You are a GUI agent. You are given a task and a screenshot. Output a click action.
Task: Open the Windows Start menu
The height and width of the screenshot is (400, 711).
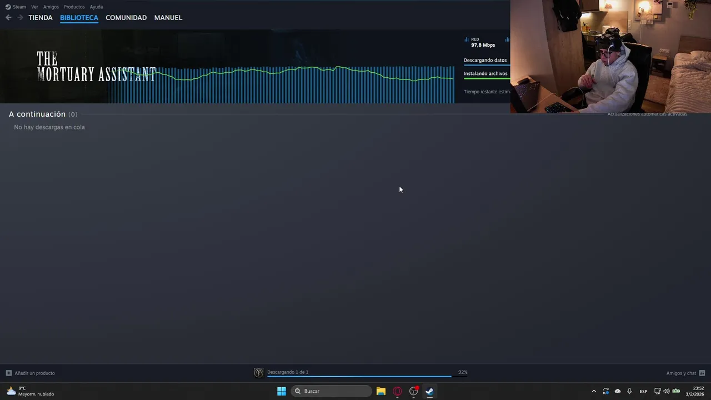coord(282,391)
